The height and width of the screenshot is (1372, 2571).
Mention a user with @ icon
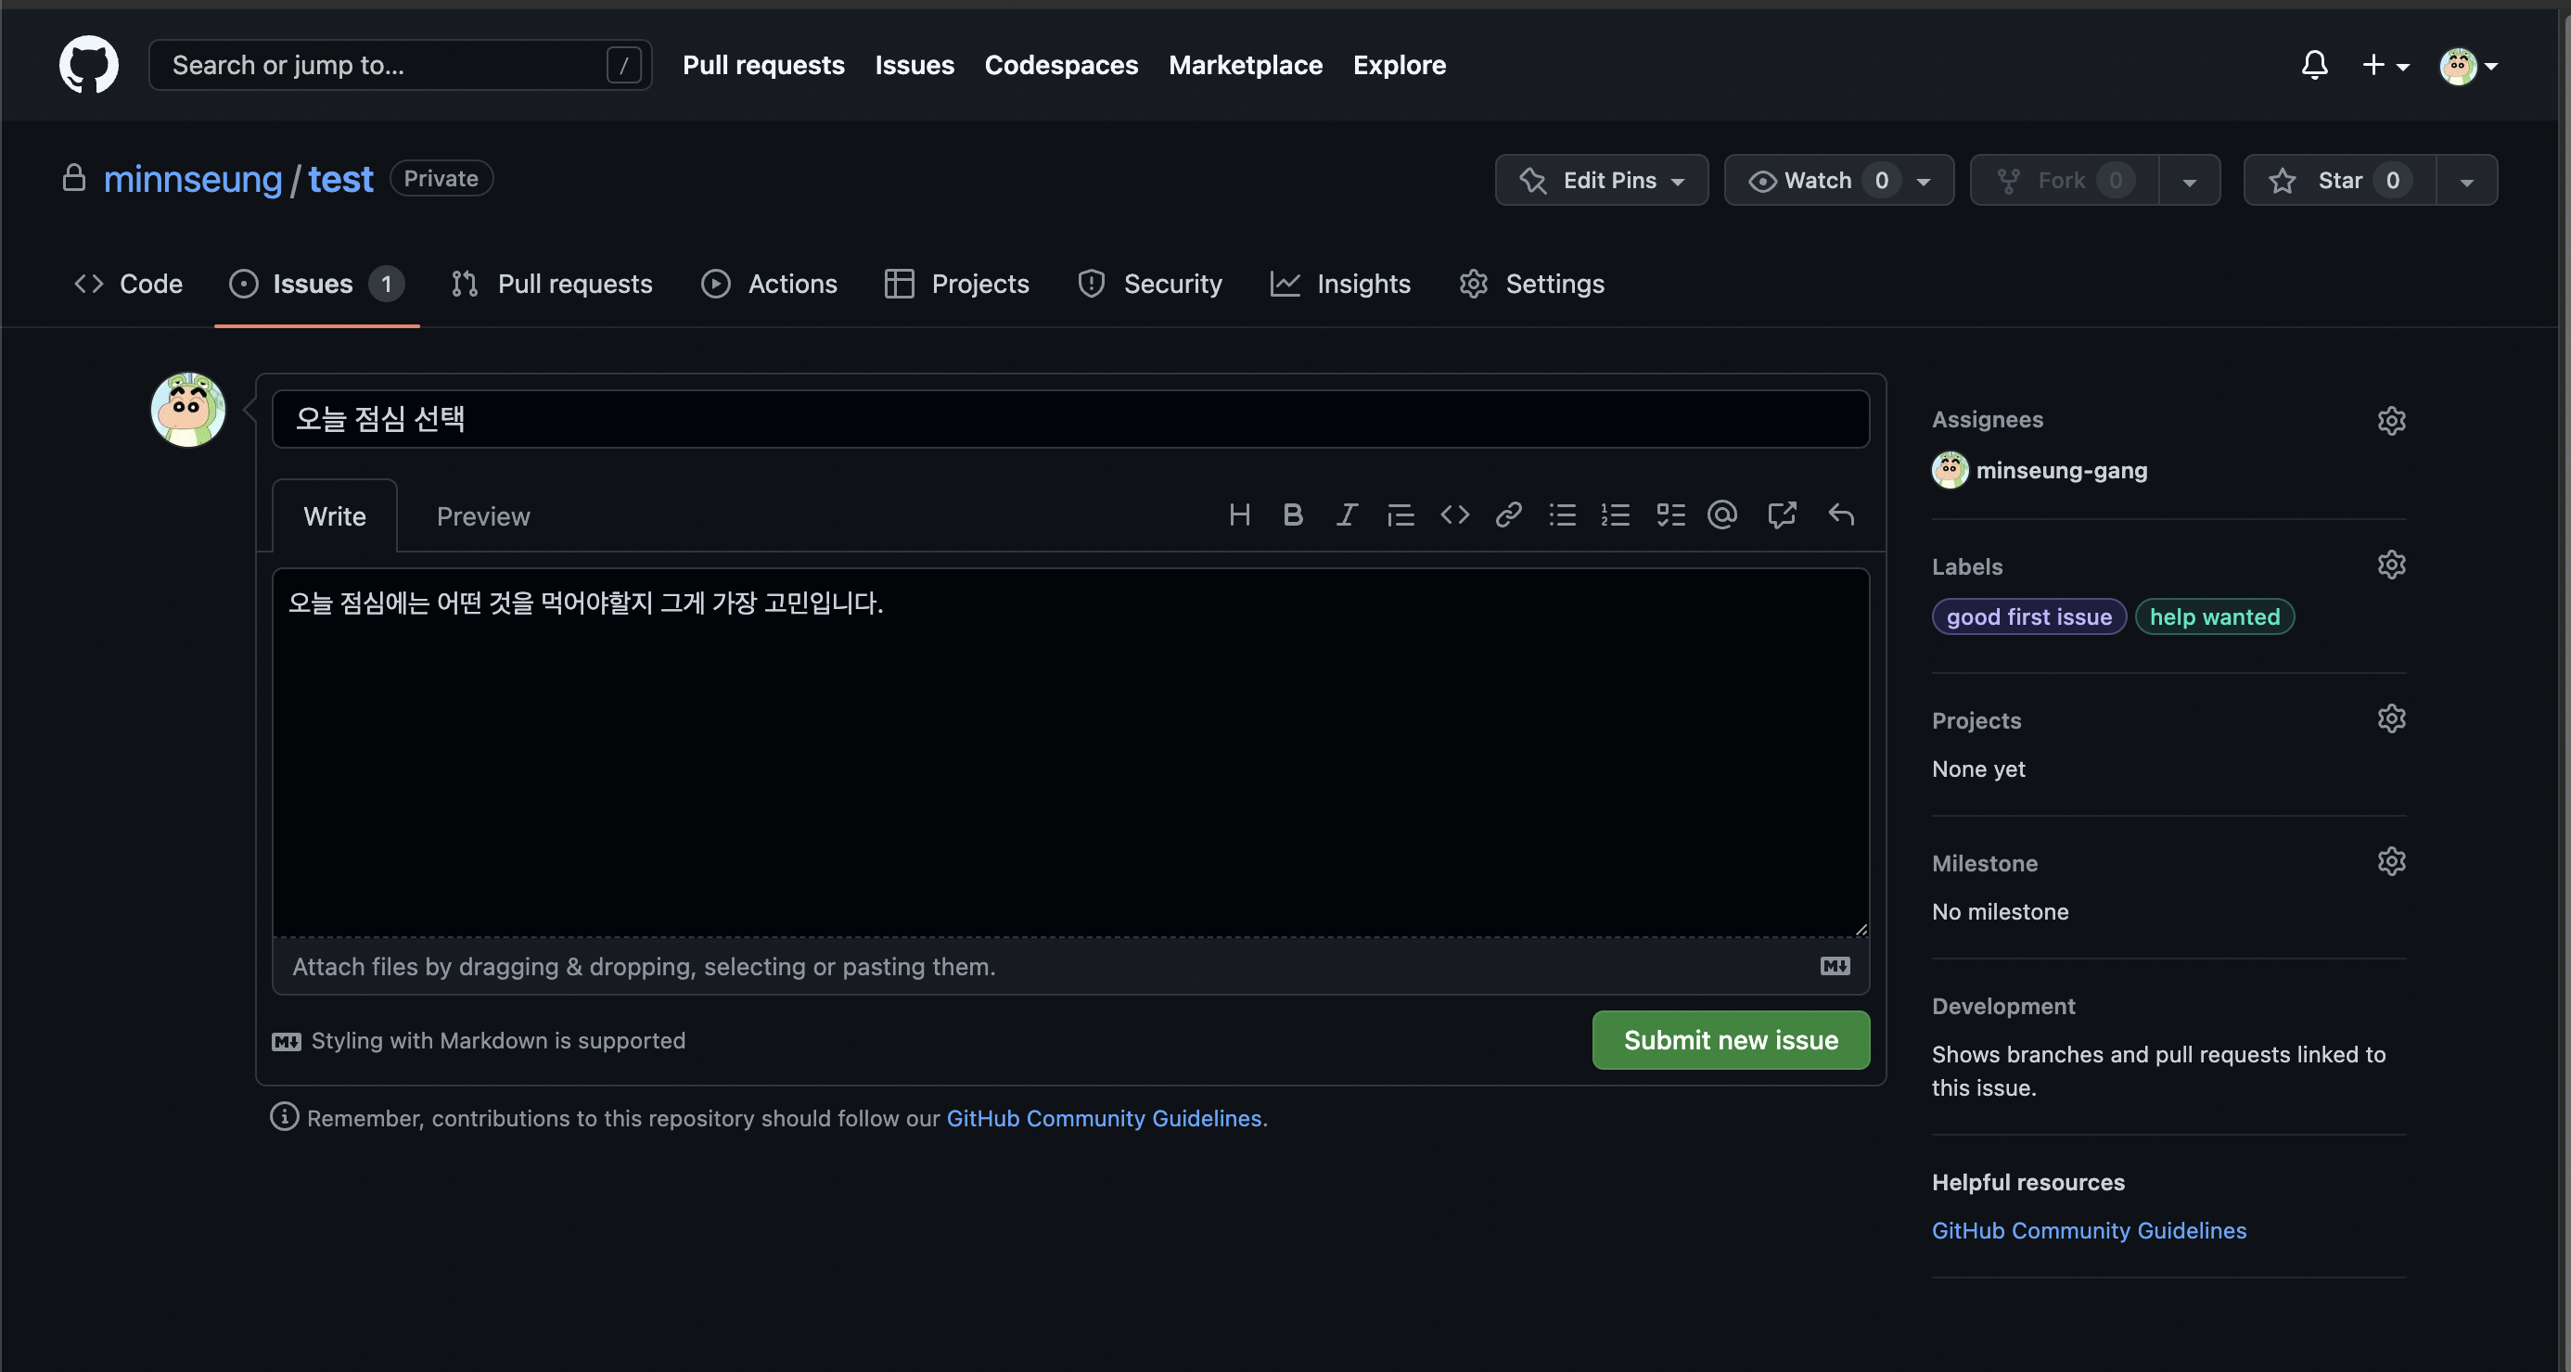pos(1722,514)
